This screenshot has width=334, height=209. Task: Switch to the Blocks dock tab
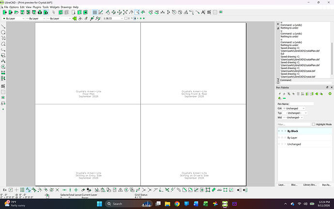click(x=294, y=185)
